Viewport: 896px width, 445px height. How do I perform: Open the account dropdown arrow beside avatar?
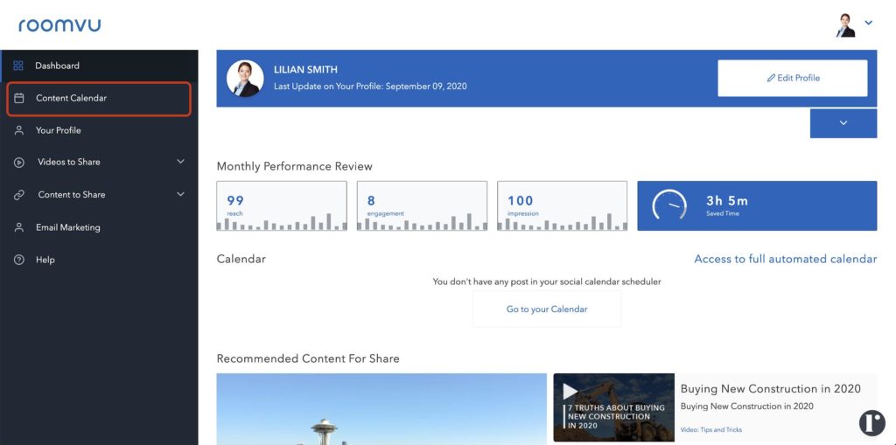[x=869, y=24]
